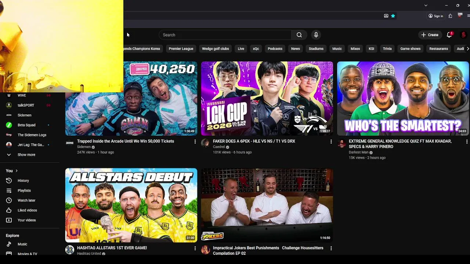Expand the You section chevron

click(17, 171)
